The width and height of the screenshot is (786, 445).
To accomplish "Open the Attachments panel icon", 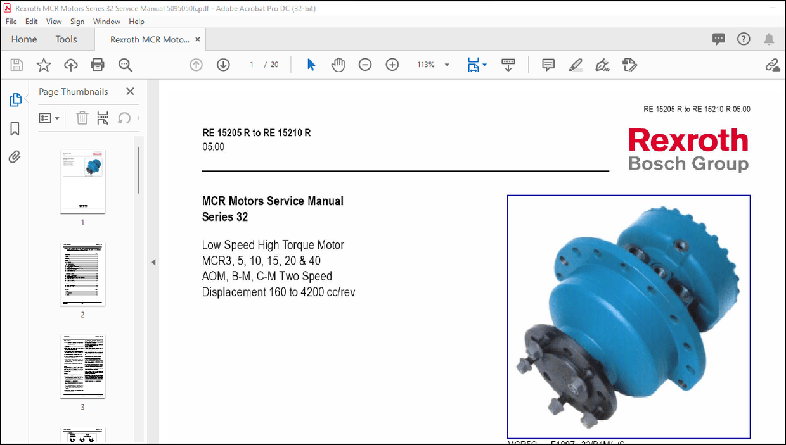I will (14, 156).
